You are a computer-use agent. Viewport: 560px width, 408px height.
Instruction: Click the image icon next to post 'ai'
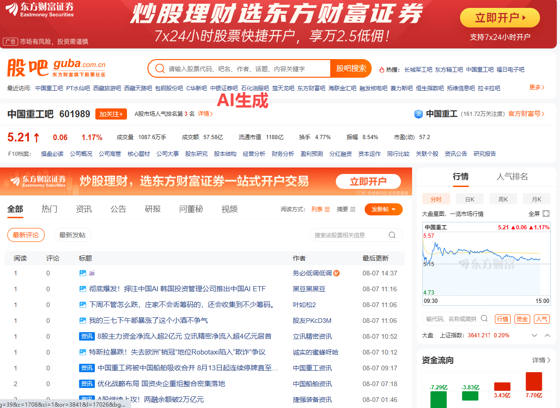pyautogui.click(x=83, y=273)
